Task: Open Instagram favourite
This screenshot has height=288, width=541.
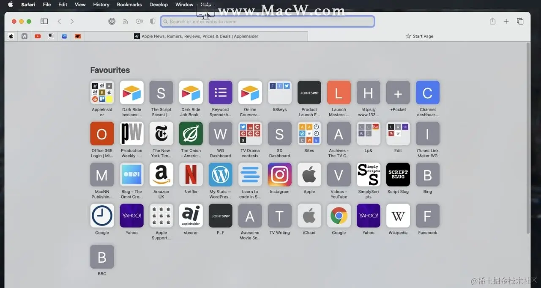Action: click(x=279, y=174)
